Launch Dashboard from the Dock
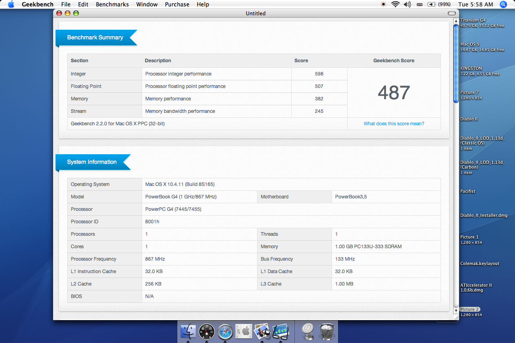 coord(206,332)
